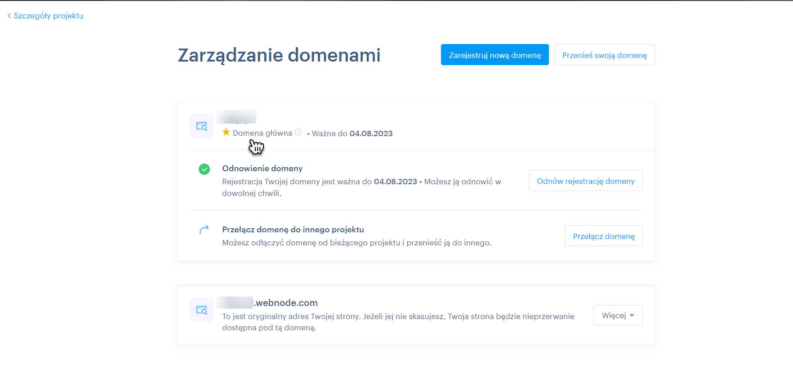Click Przełącz domenę button

coord(603,236)
